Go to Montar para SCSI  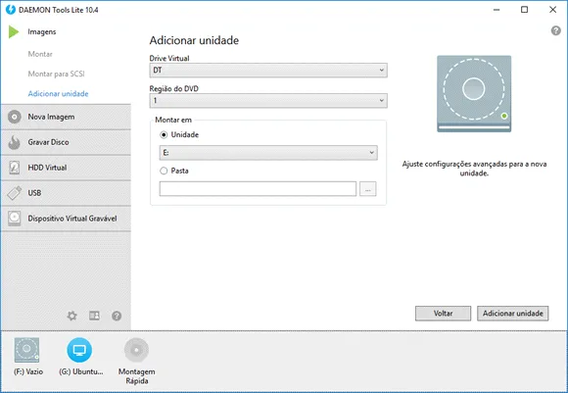point(56,74)
